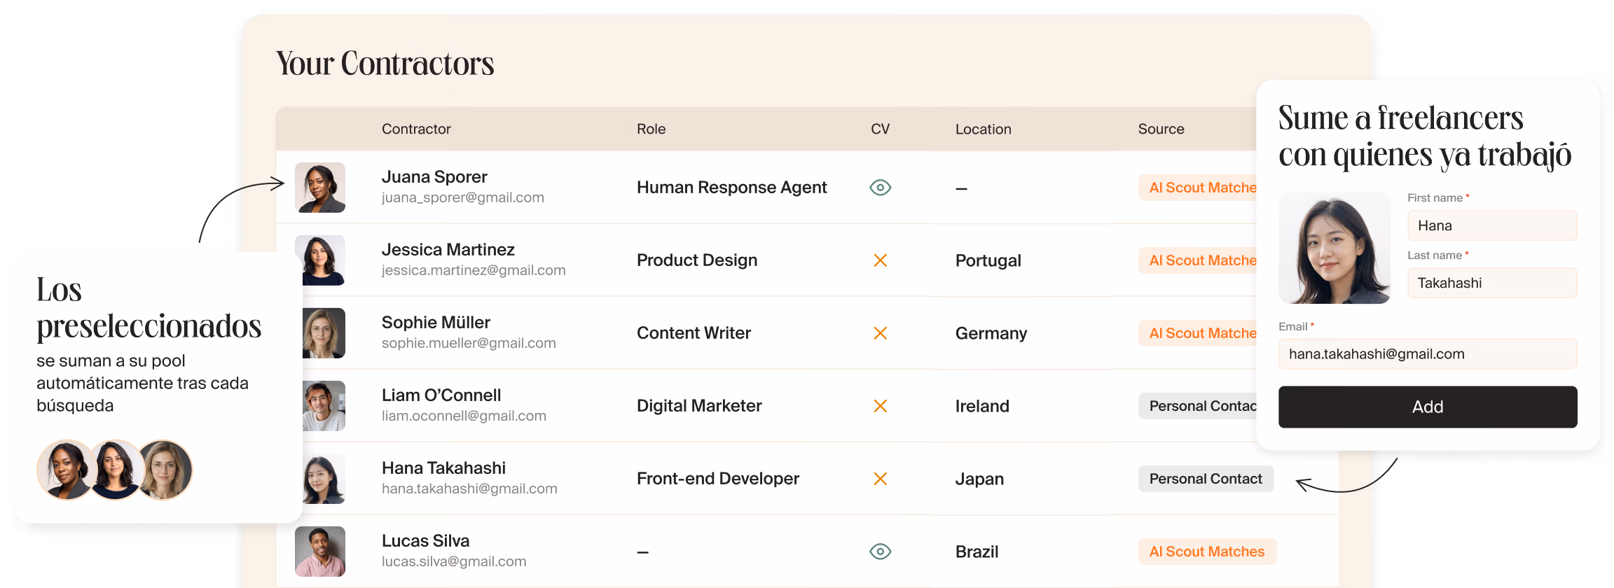The height and width of the screenshot is (588, 1614).
Task: Click the Source column header
Action: tap(1161, 129)
